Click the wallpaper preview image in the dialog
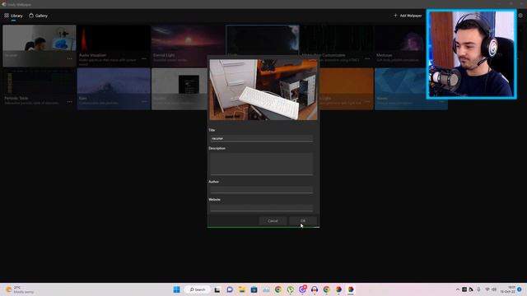 tap(263, 90)
